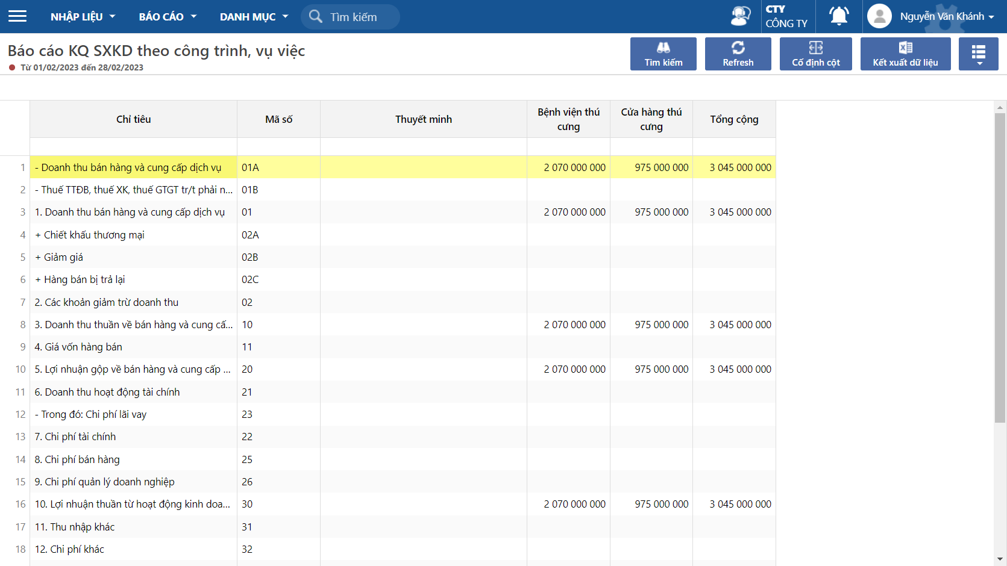1007x566 pixels.
Task: Click the user avatar icon
Action: 879,16
